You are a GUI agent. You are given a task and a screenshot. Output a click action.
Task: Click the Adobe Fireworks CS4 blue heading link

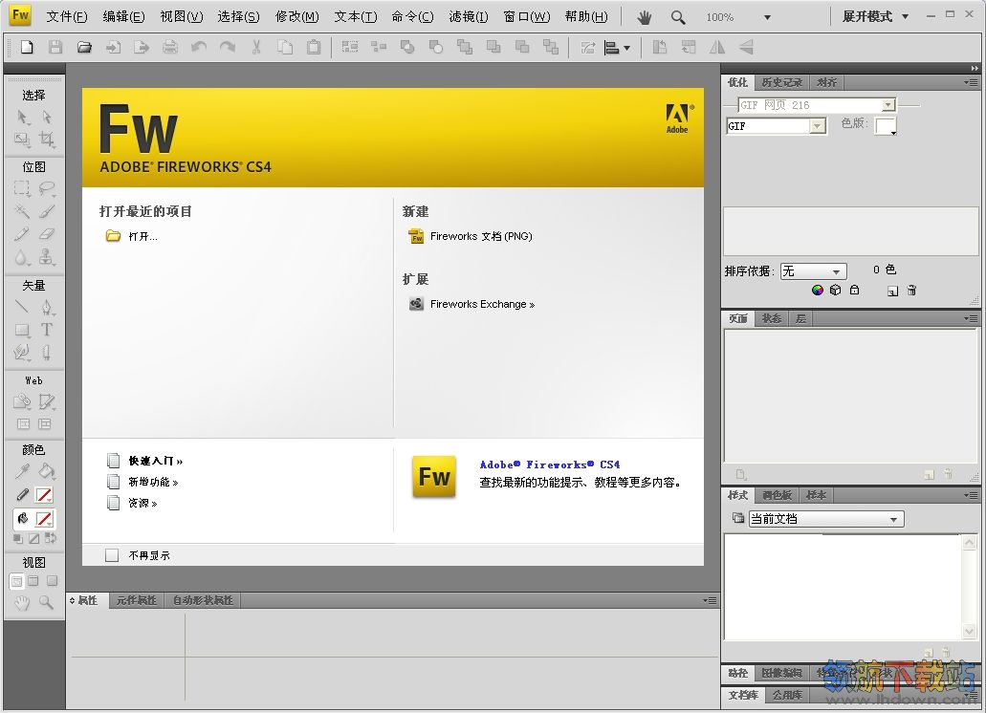[x=550, y=465]
